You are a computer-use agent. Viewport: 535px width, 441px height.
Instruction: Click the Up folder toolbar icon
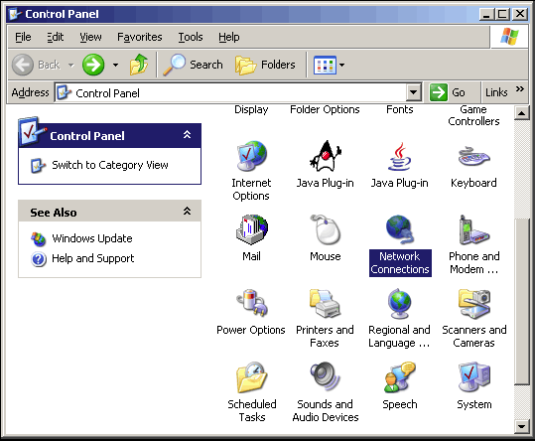point(139,65)
